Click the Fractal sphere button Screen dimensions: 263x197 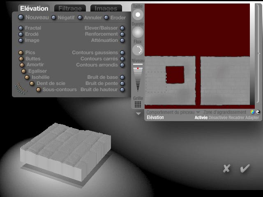21,28
